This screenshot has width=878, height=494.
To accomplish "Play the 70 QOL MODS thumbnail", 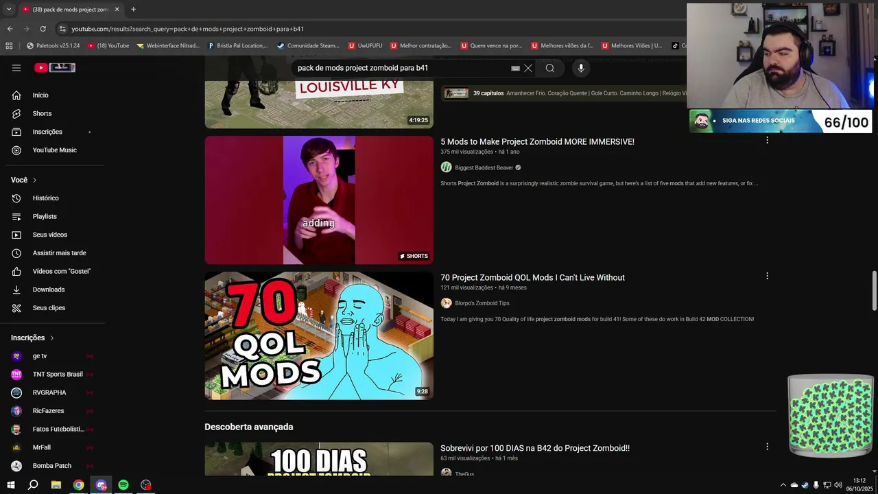I will point(319,336).
